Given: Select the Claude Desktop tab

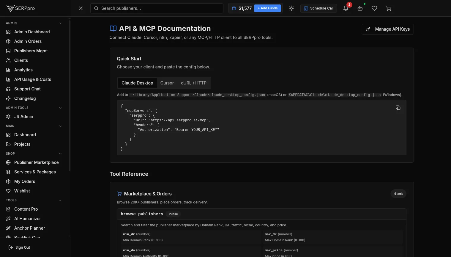Looking at the screenshot, I should point(137,83).
